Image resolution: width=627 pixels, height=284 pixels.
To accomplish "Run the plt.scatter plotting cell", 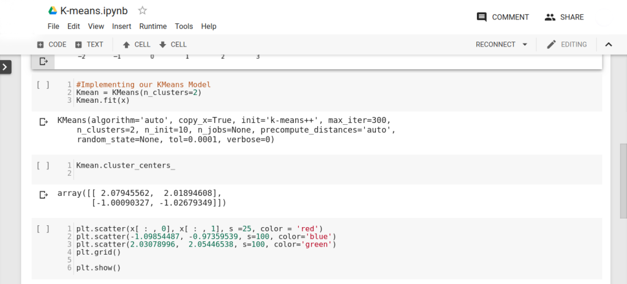I will coord(43,229).
